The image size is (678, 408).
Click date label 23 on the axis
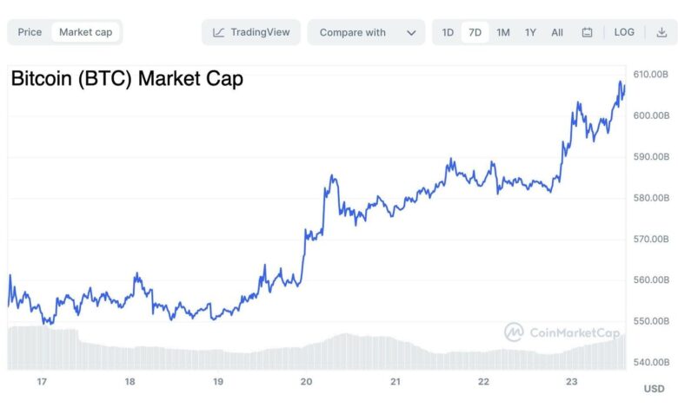tap(572, 381)
